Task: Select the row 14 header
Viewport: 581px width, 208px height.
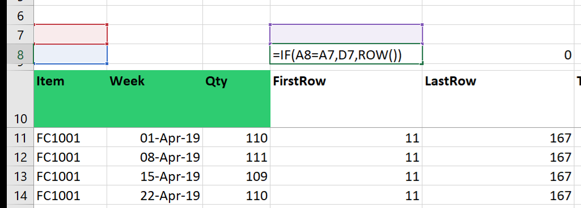Action: 20,196
